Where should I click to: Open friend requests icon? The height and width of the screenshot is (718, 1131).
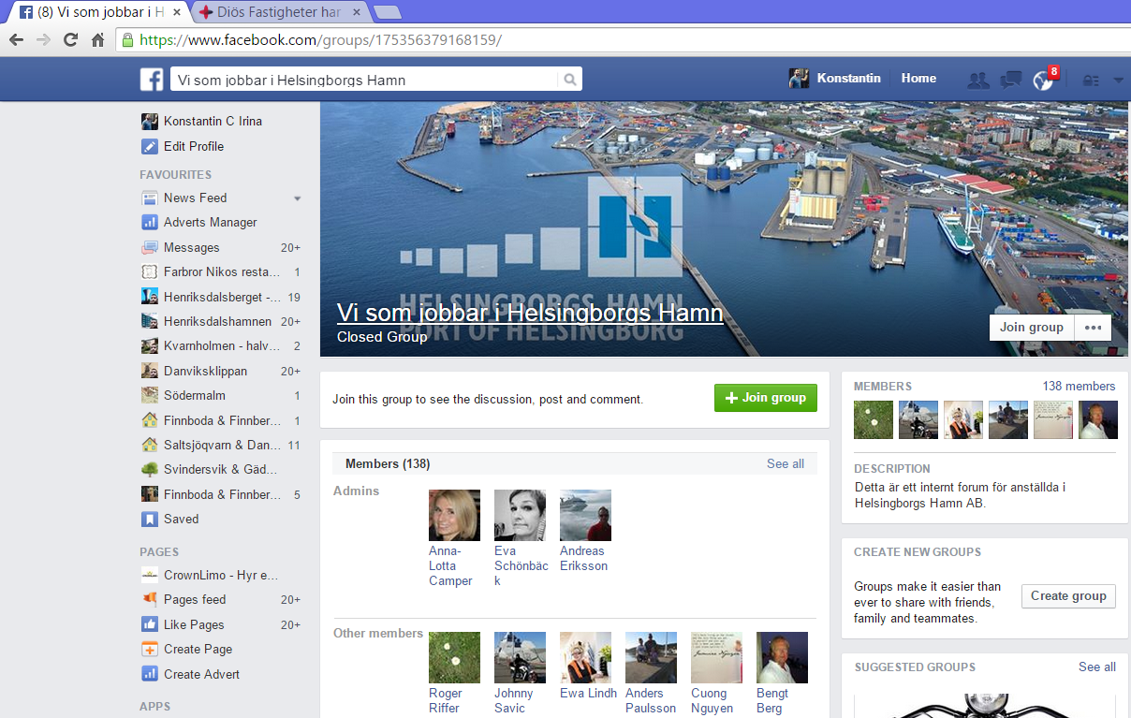pyautogui.click(x=978, y=80)
